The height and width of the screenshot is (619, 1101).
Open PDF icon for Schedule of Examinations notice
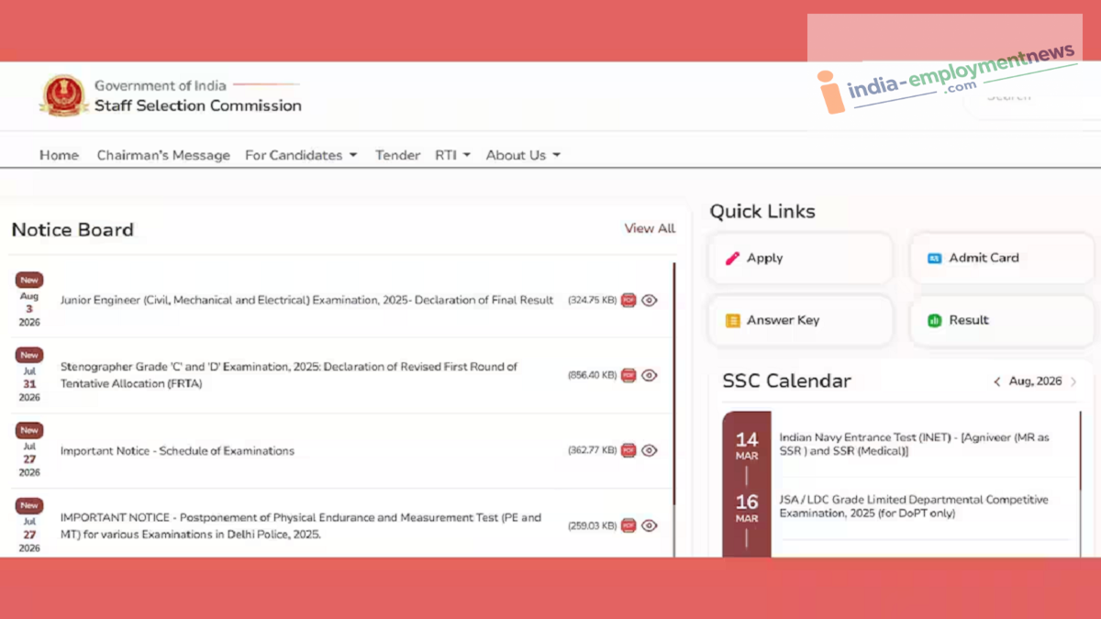[628, 450]
